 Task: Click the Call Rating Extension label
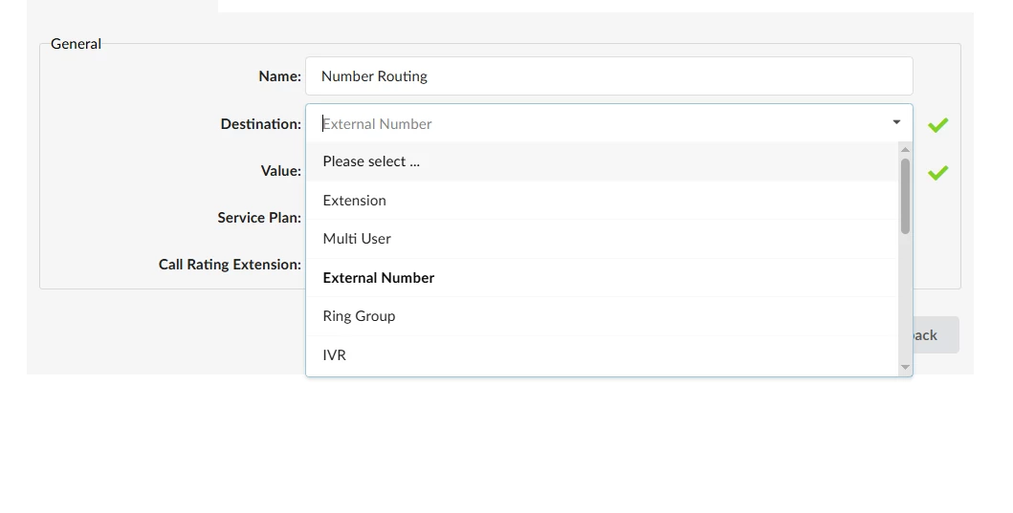coord(230,265)
